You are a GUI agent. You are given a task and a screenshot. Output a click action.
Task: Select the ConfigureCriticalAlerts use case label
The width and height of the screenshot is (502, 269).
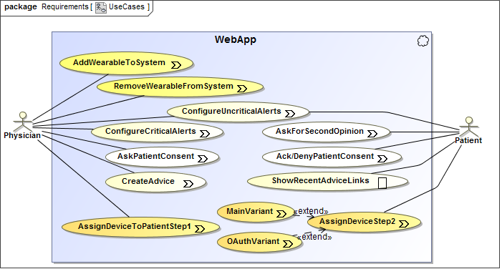click(150, 131)
